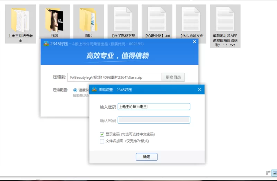Click the 显示密码 (勾选可支持中文密码) label
Image resolution: width=277 pixels, height=181 pixels.
[130, 134]
